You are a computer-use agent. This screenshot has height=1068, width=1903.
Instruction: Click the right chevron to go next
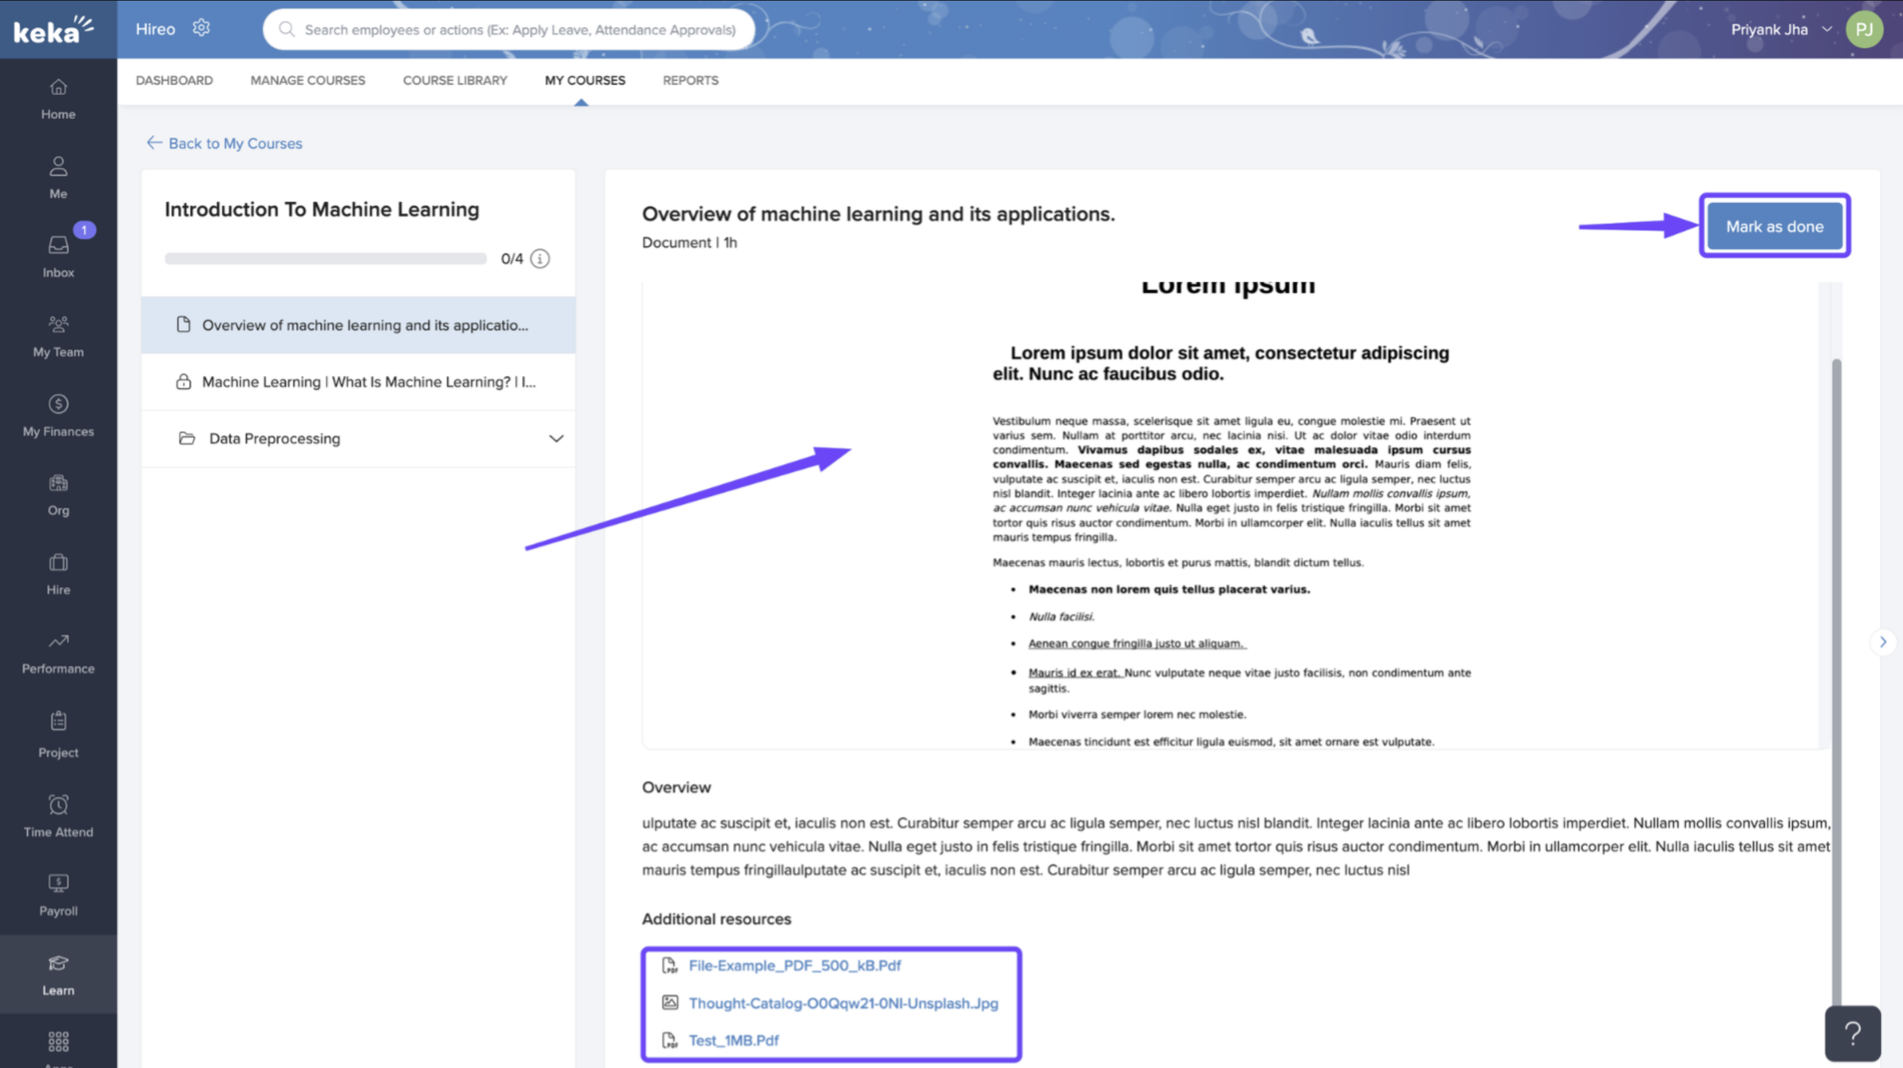click(x=1883, y=642)
